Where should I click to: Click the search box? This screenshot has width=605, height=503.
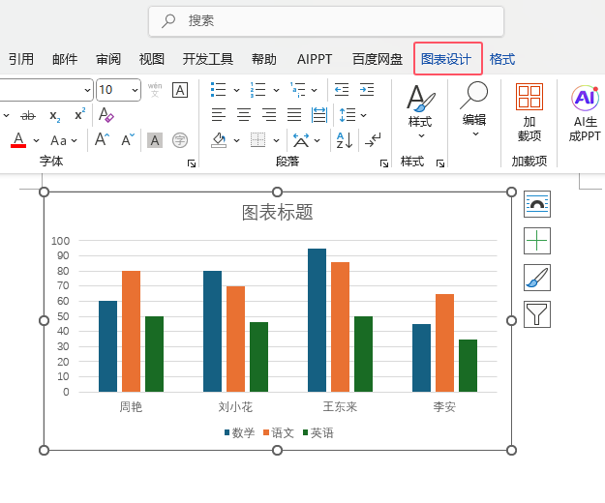326,21
